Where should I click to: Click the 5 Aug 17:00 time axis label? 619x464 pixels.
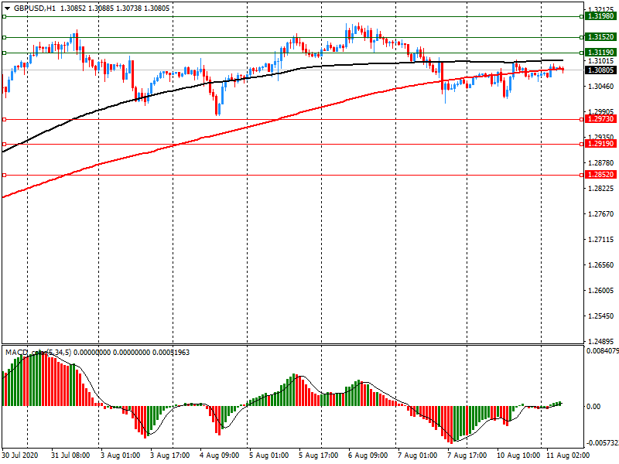point(318,455)
